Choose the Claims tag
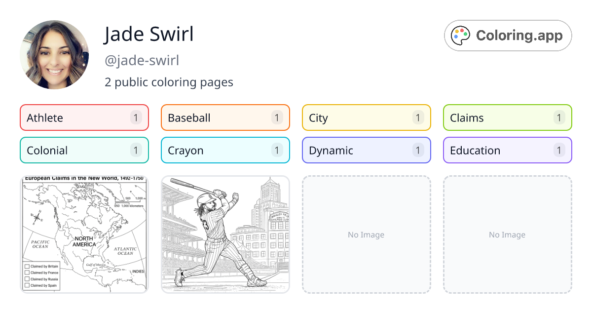 [x=508, y=117]
